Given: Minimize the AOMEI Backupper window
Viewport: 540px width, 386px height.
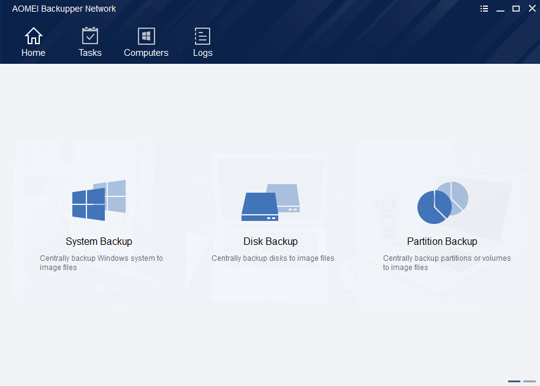Looking at the screenshot, I should pos(500,9).
